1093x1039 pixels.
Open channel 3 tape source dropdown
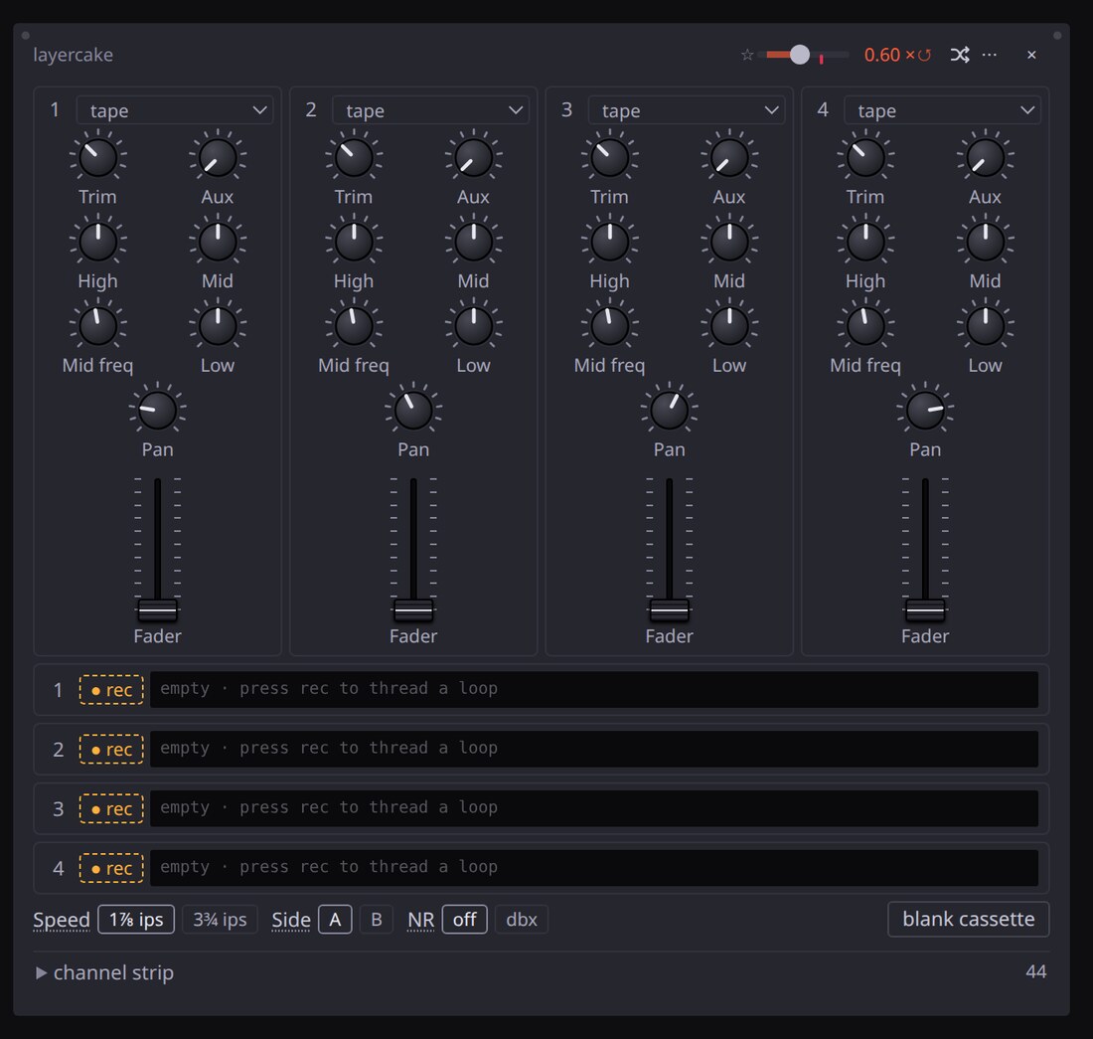[686, 110]
